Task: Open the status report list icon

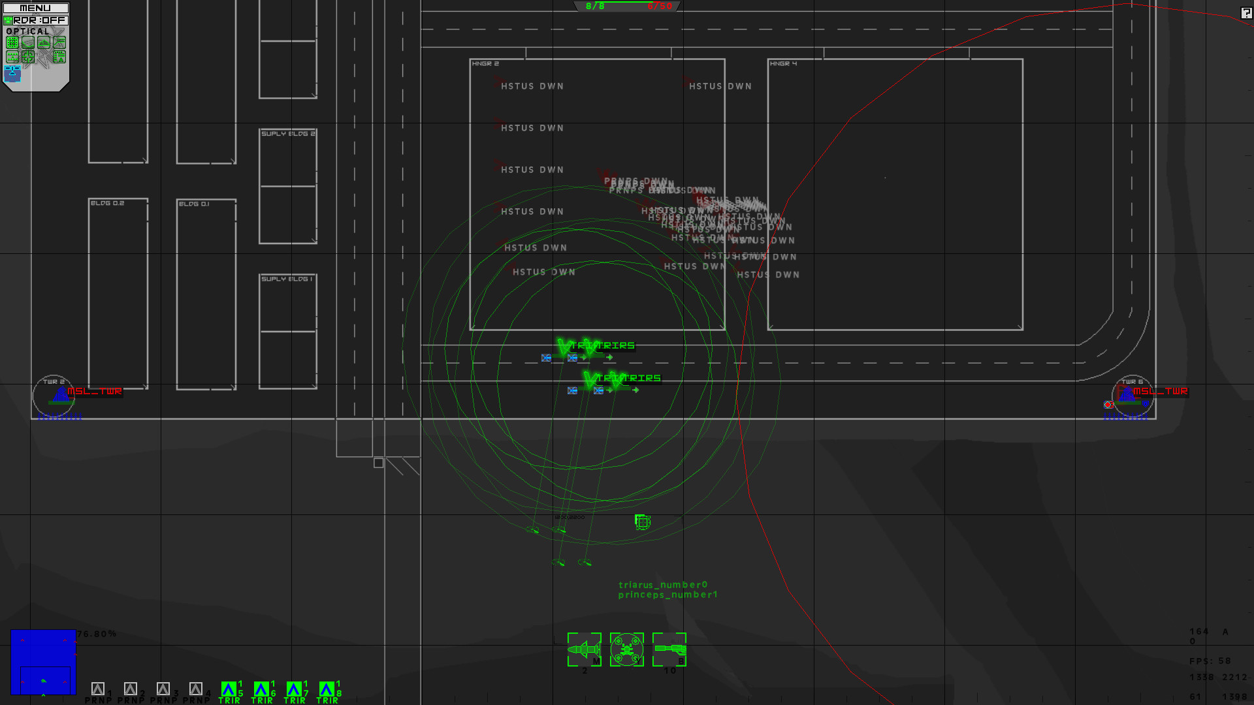Action: 59,57
